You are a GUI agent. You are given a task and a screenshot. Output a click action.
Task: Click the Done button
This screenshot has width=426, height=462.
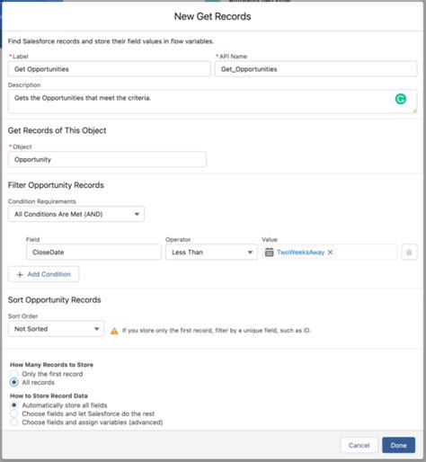pyautogui.click(x=398, y=445)
